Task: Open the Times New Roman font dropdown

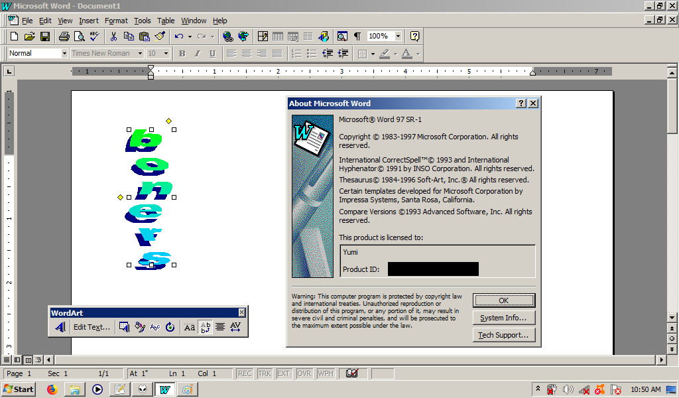Action: 140,53
